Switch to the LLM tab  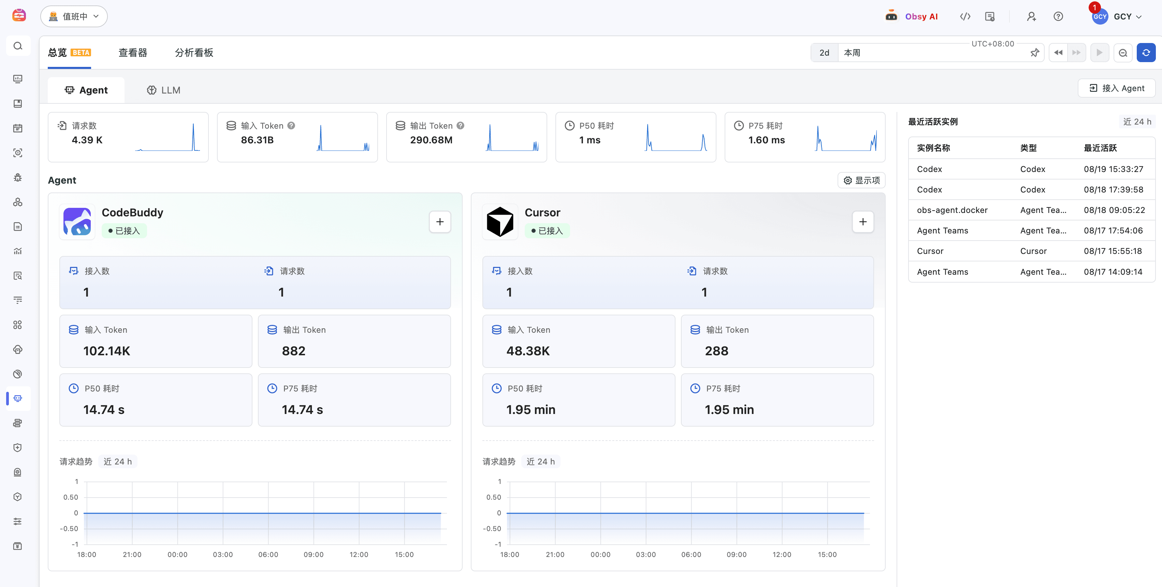pos(164,90)
